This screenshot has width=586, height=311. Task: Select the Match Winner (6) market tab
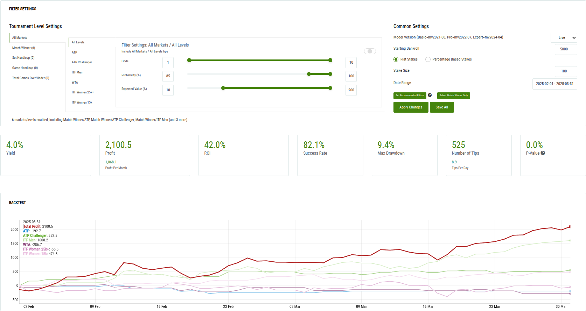click(x=23, y=48)
